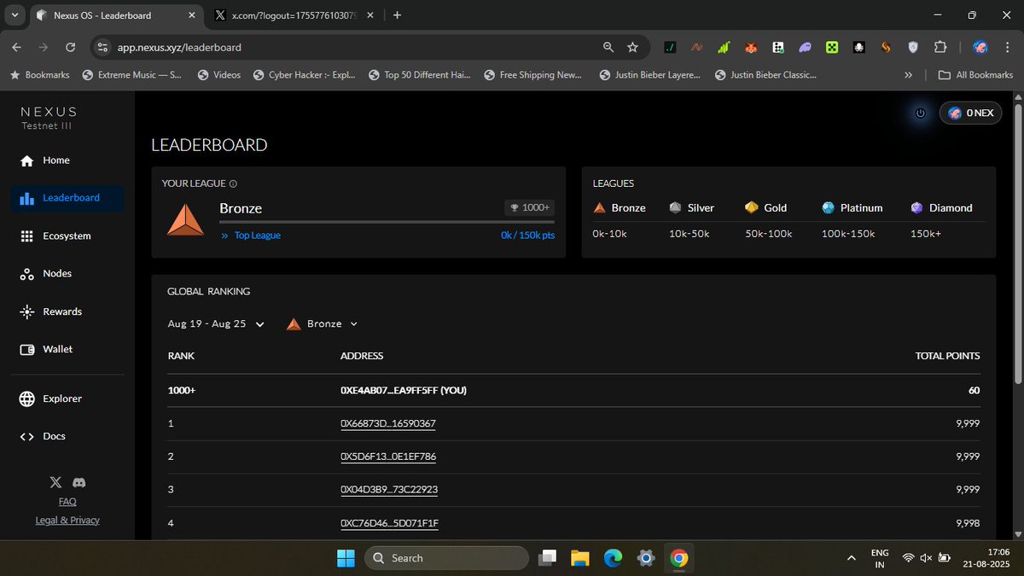Viewport: 1024px width, 576px height.
Task: Click the league points progress bar
Action: tap(387, 222)
